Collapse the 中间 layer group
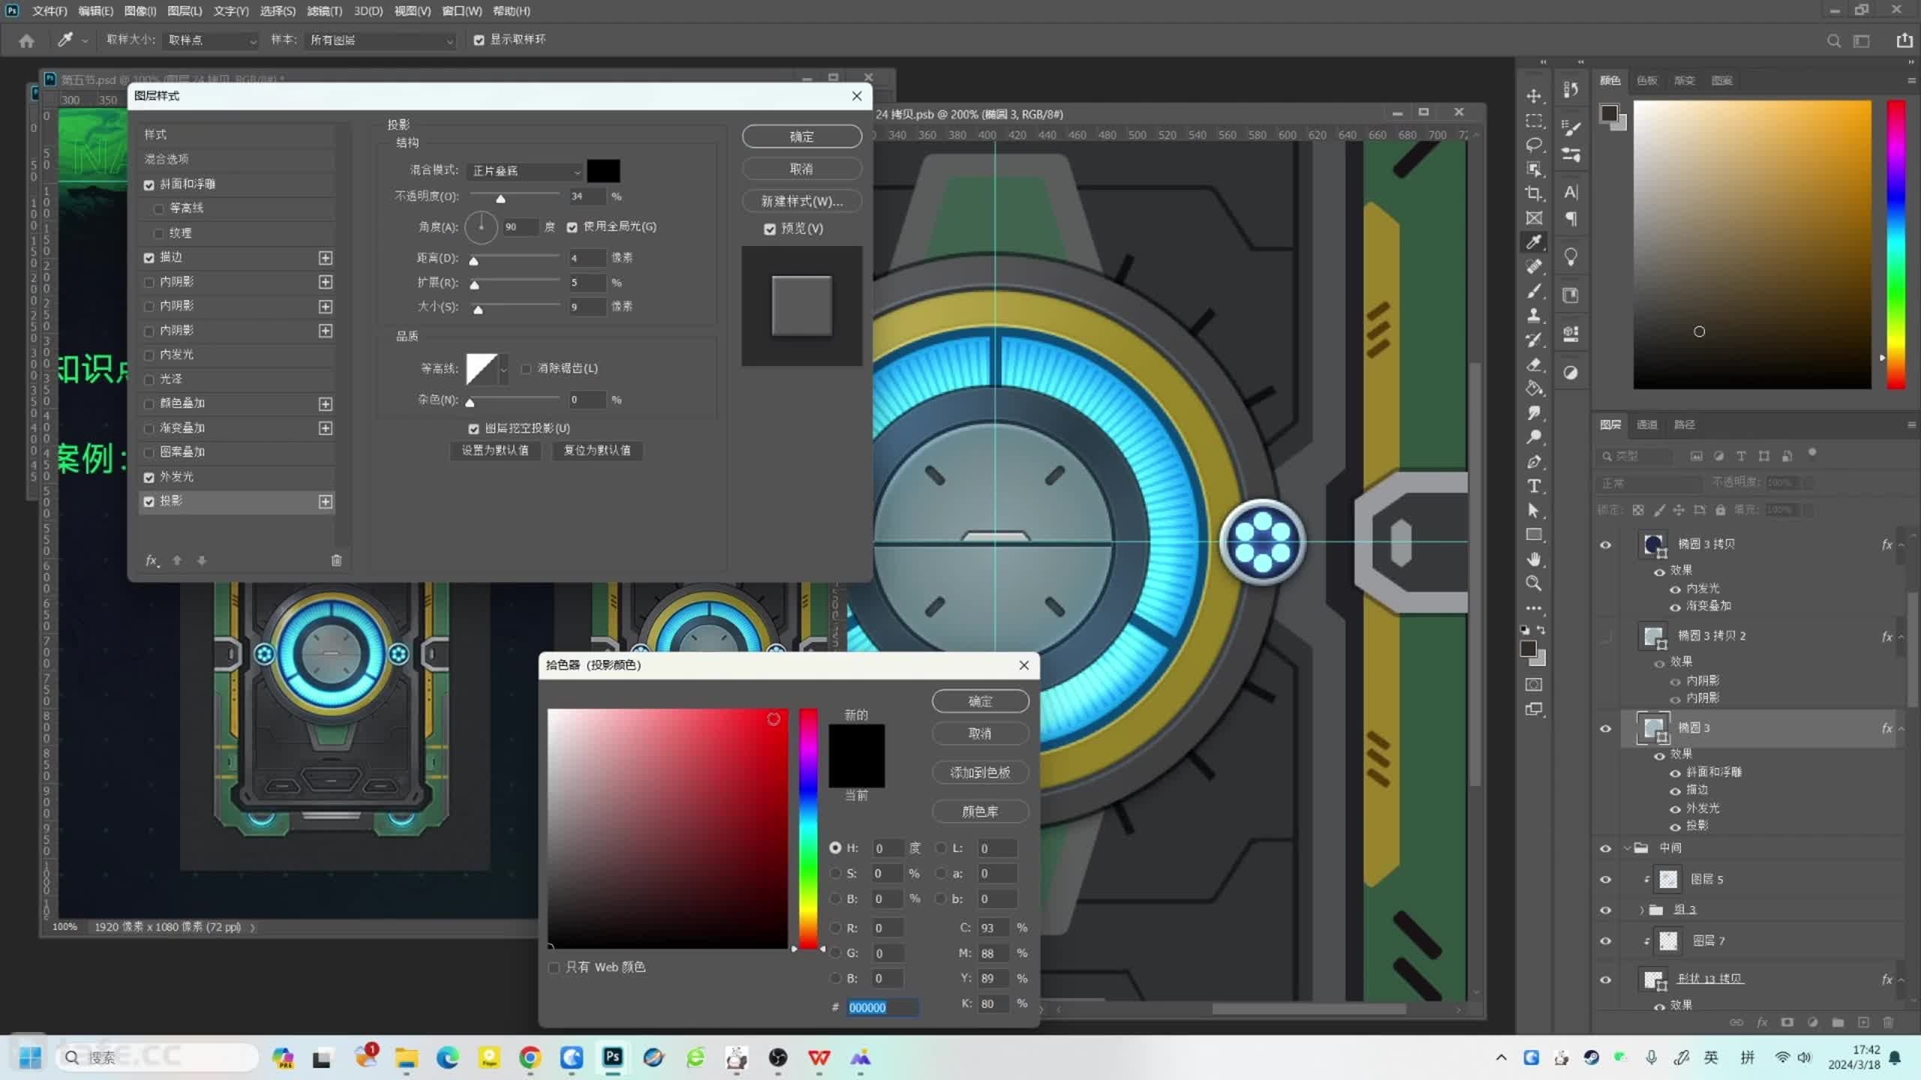This screenshot has width=1921, height=1080. click(1627, 848)
